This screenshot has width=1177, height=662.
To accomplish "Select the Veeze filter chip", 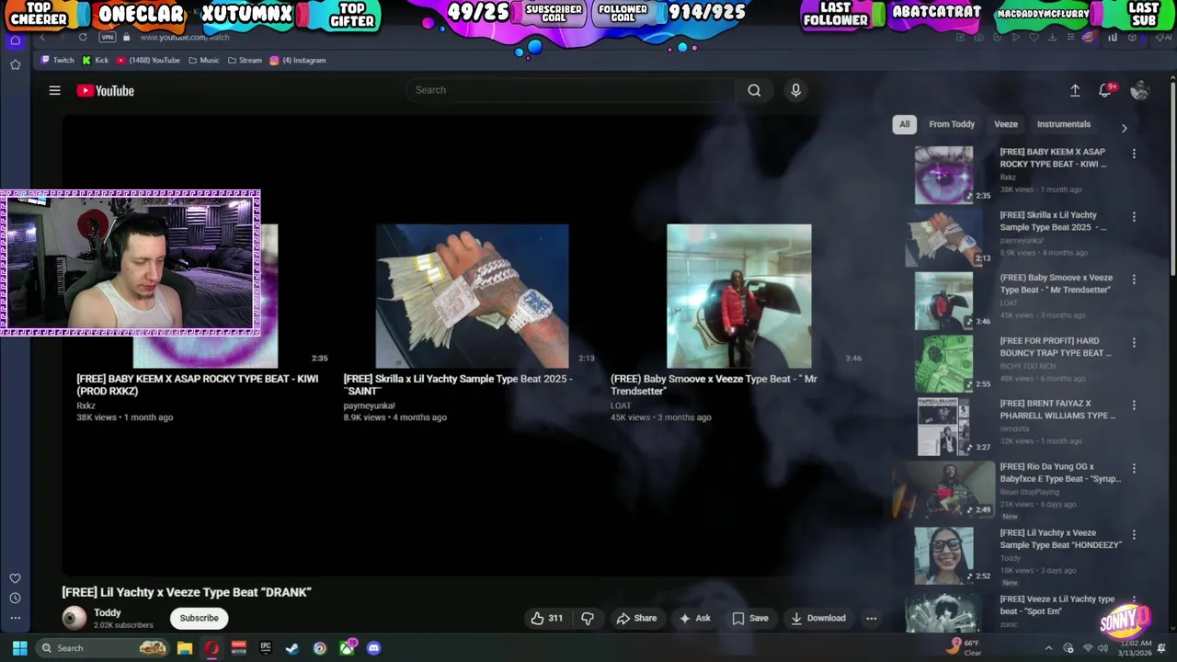I will (1006, 124).
